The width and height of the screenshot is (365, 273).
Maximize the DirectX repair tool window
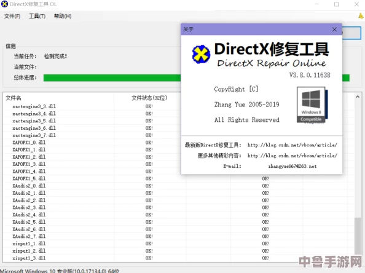(x=336, y=4)
